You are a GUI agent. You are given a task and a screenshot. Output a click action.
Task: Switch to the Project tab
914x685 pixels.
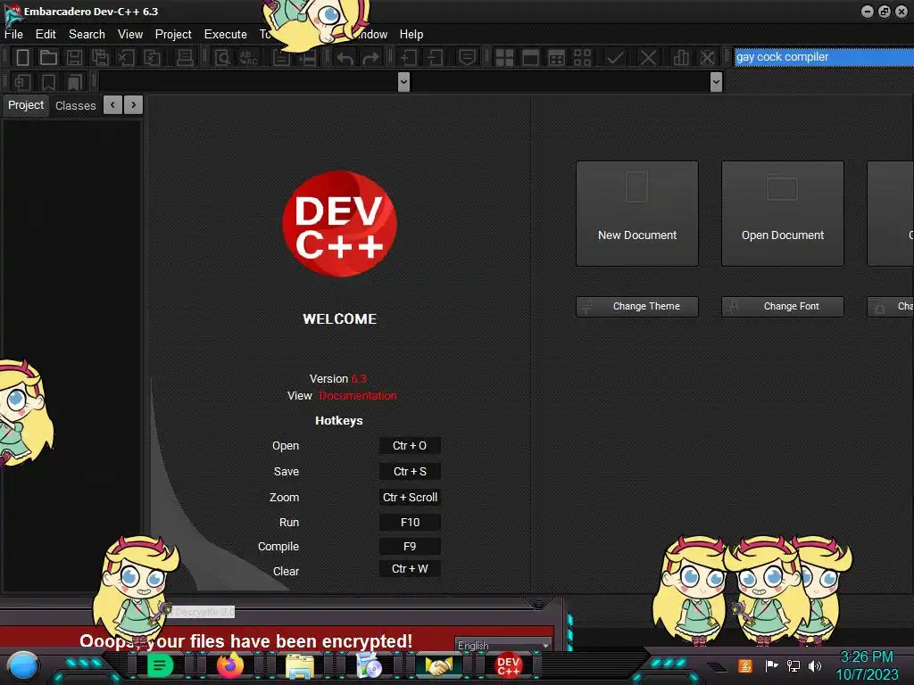pyautogui.click(x=26, y=105)
